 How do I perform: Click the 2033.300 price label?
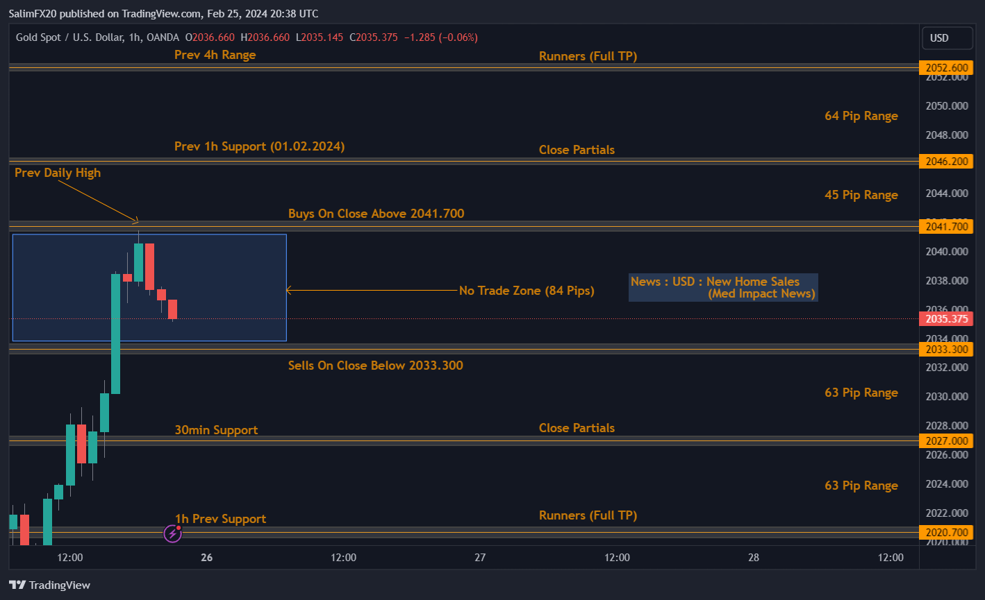click(946, 350)
